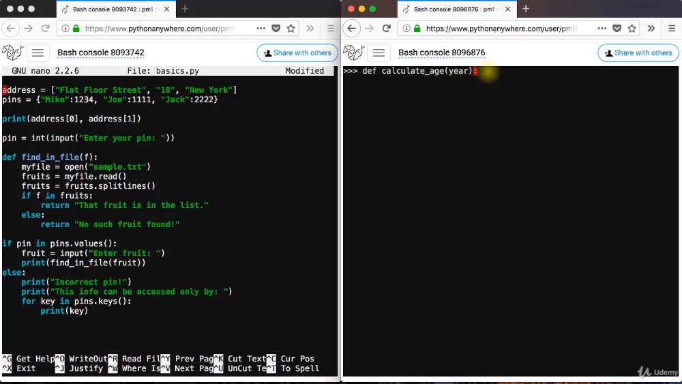
Task: Open page actions dots in left window
Action: pyautogui.click(x=261, y=28)
